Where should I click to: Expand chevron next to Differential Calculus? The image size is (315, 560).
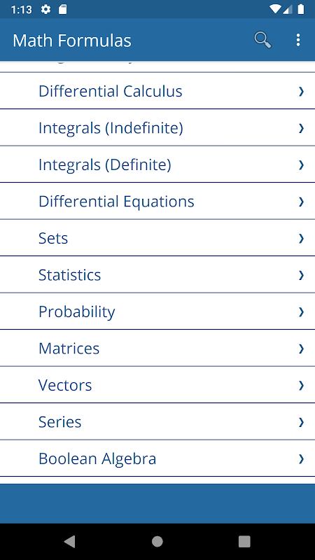[301, 92]
